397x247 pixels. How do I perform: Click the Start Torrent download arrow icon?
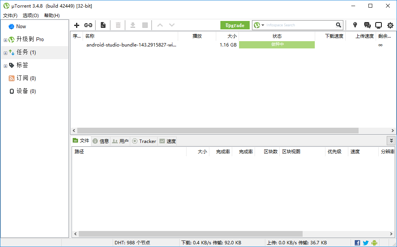tap(133, 25)
